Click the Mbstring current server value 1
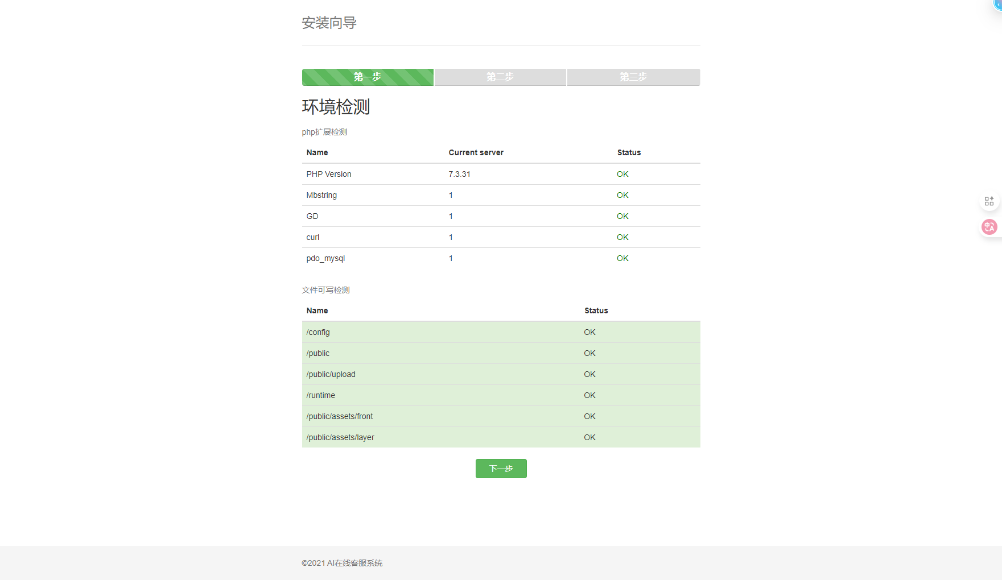 pyautogui.click(x=451, y=195)
